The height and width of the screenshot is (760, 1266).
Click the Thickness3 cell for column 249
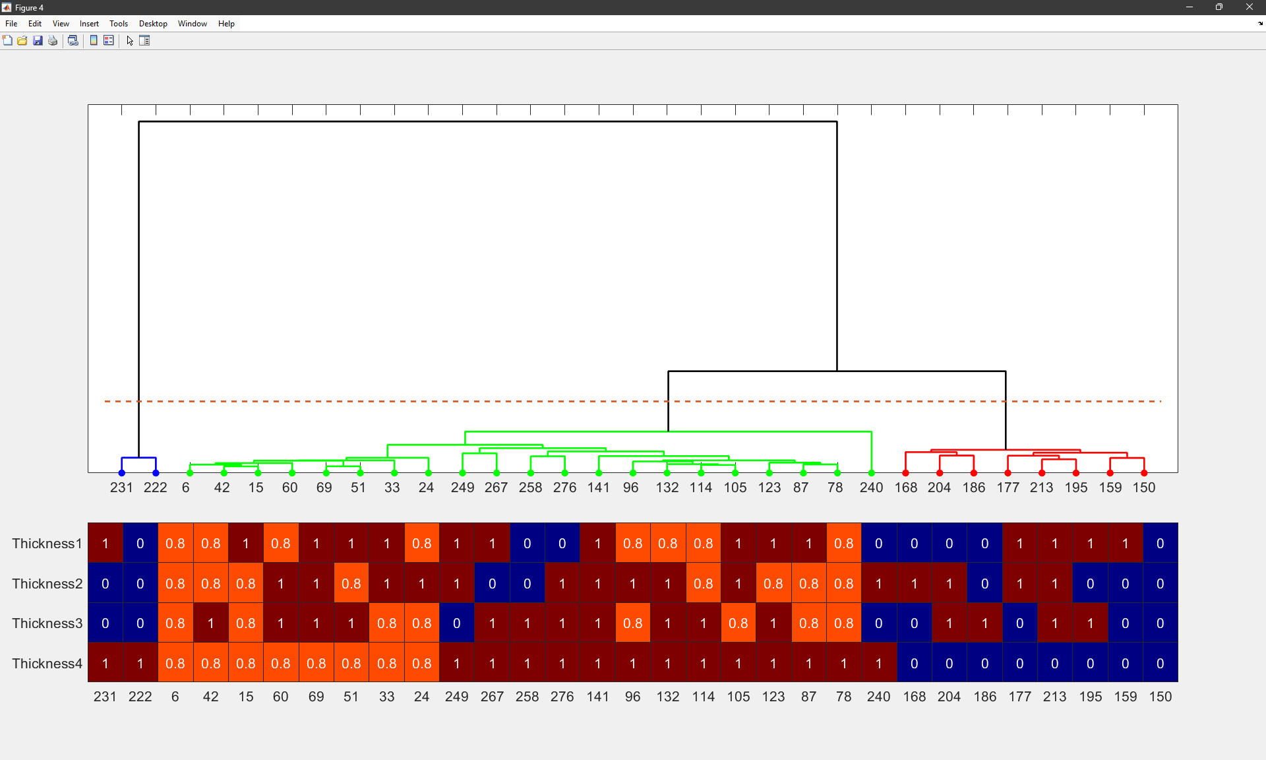(x=457, y=623)
